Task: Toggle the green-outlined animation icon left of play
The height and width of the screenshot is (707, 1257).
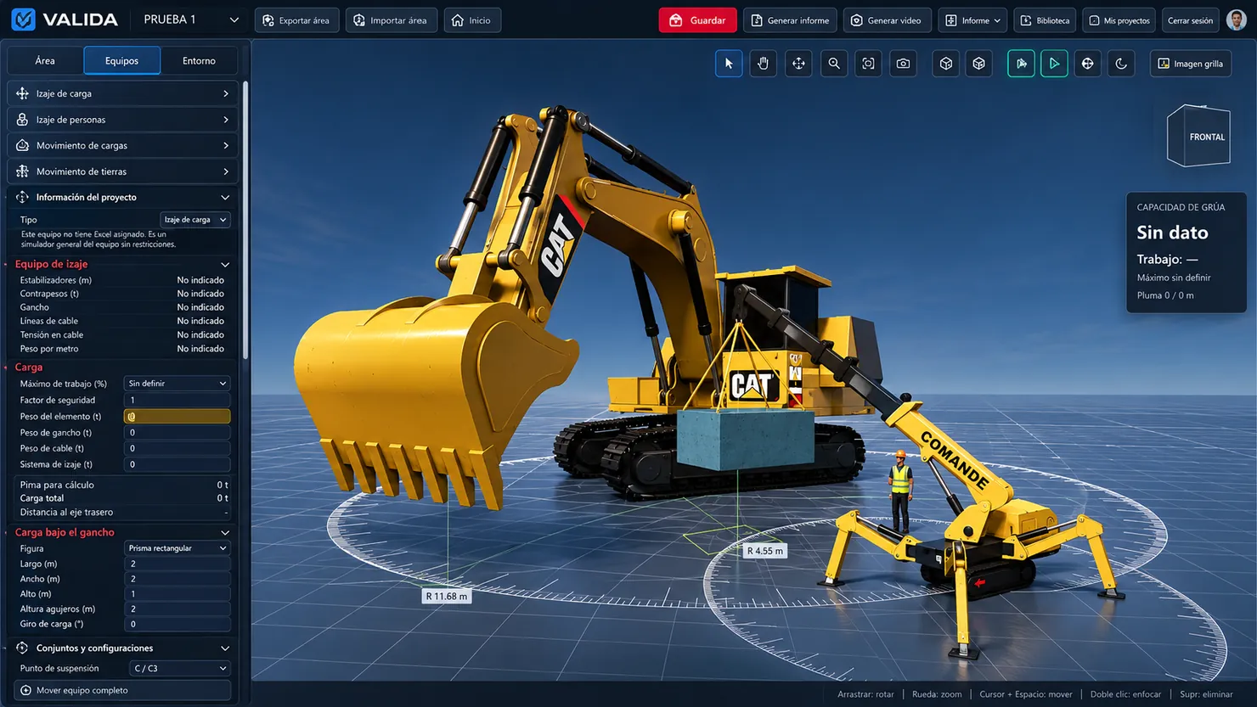Action: click(x=1021, y=64)
